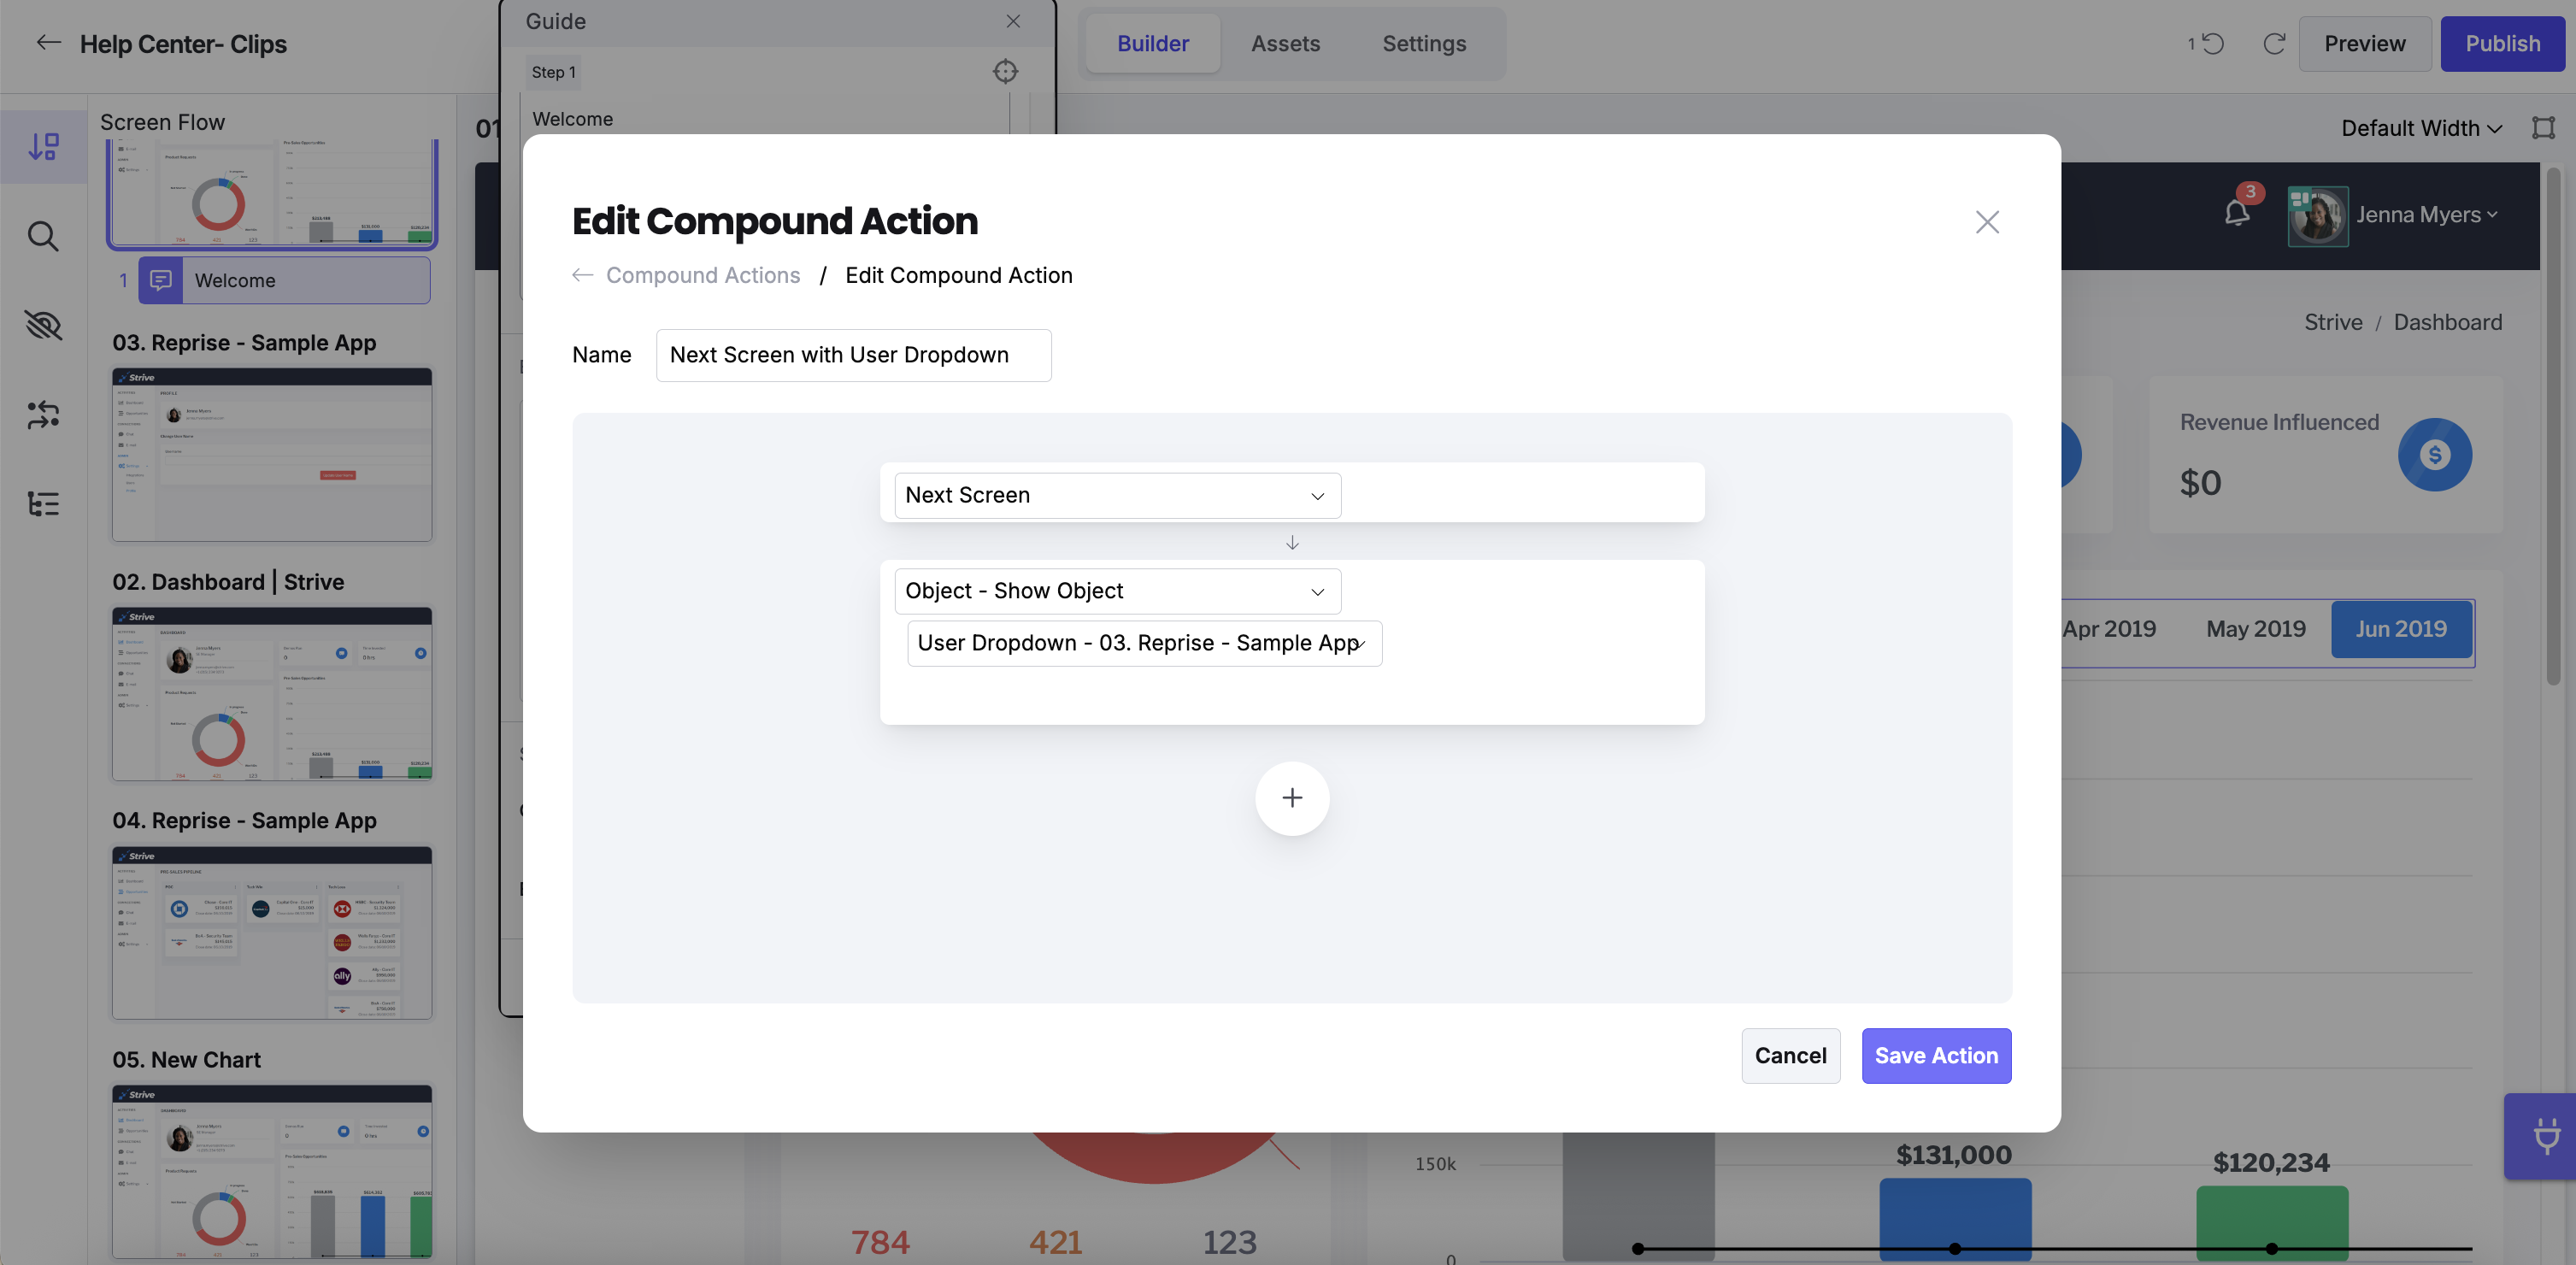Click the Welcome text in Guide panel

click(572, 119)
